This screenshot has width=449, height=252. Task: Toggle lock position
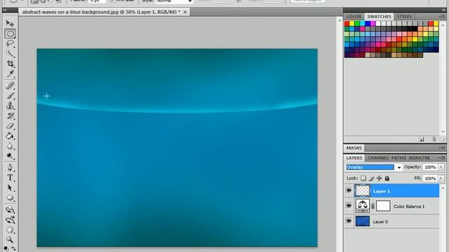(x=379, y=178)
